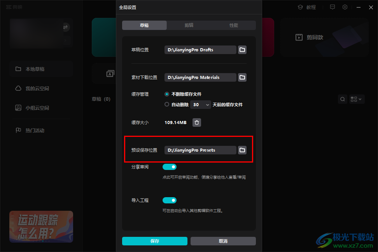Clear cache with the trash icon
Image resolution: width=378 pixels, height=252 pixels.
197,122
